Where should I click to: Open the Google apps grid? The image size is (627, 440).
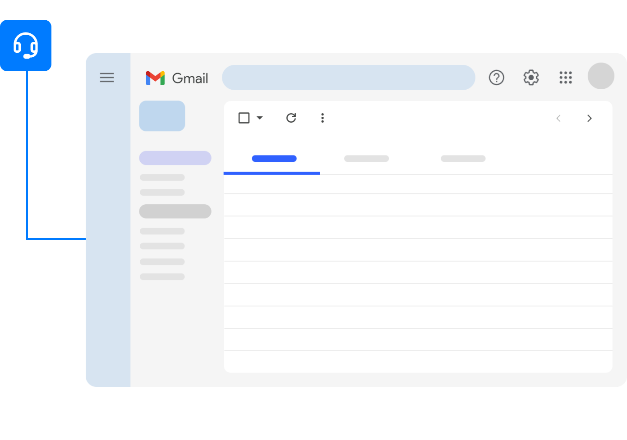[566, 78]
